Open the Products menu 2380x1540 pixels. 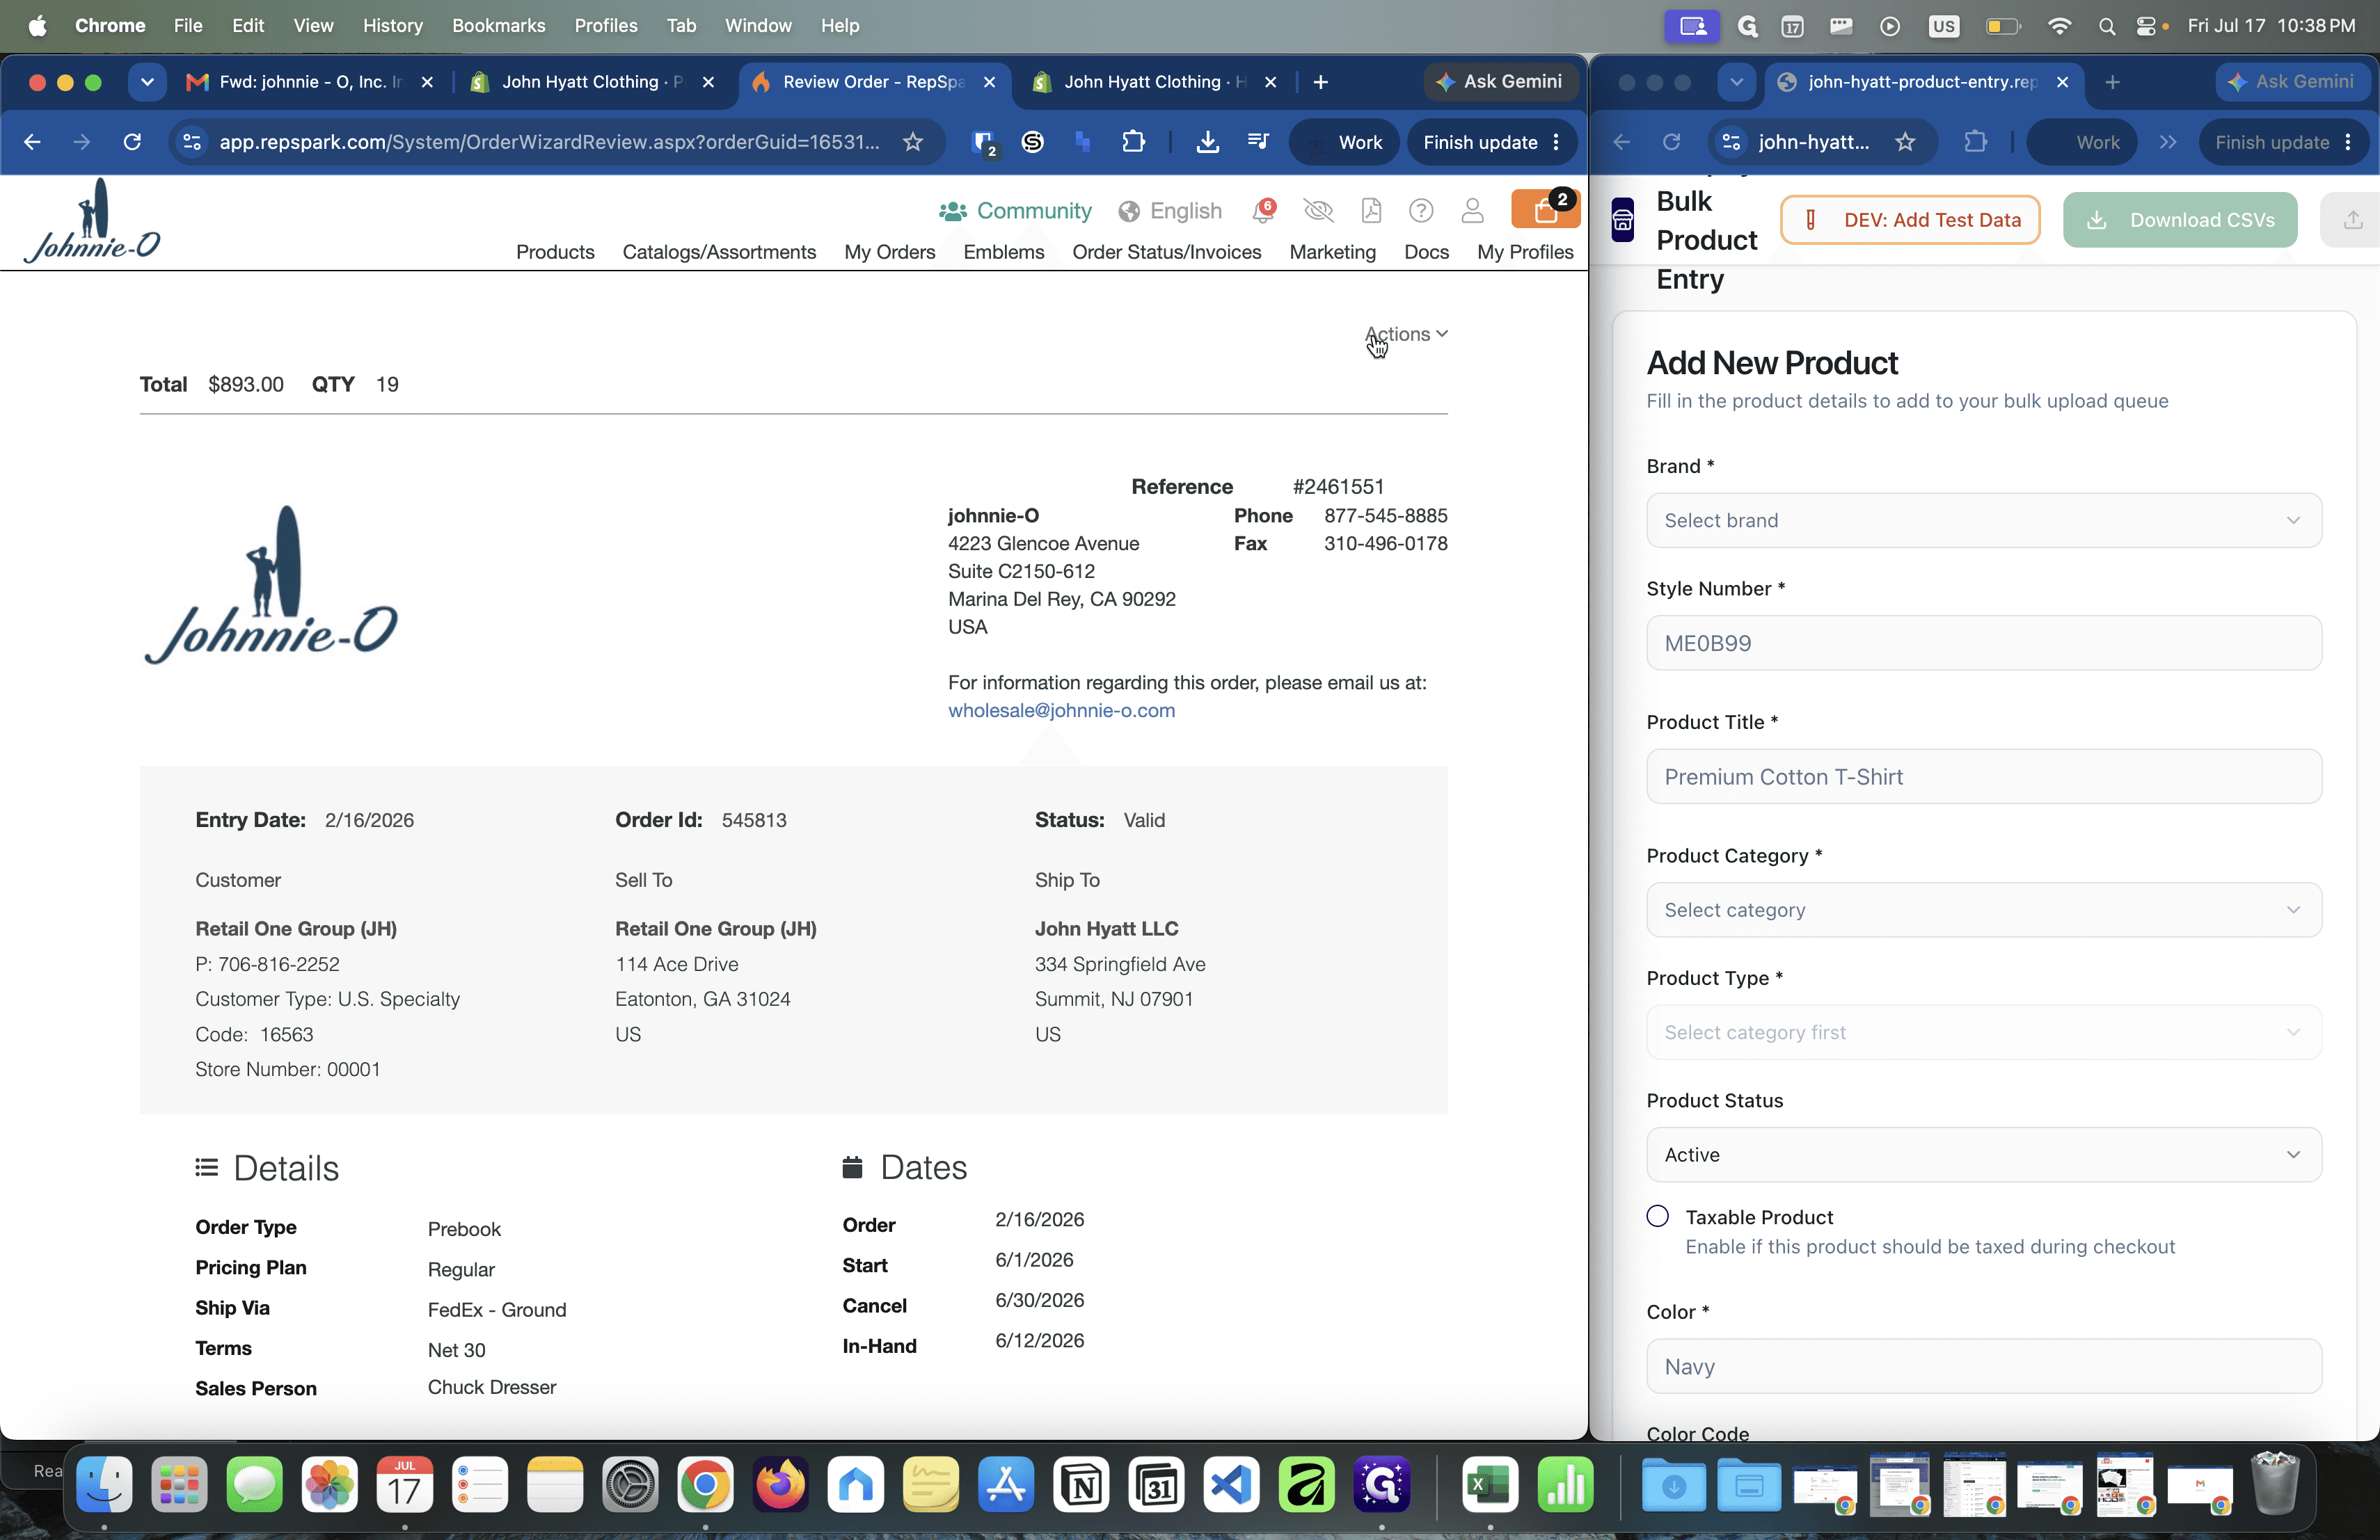[555, 252]
